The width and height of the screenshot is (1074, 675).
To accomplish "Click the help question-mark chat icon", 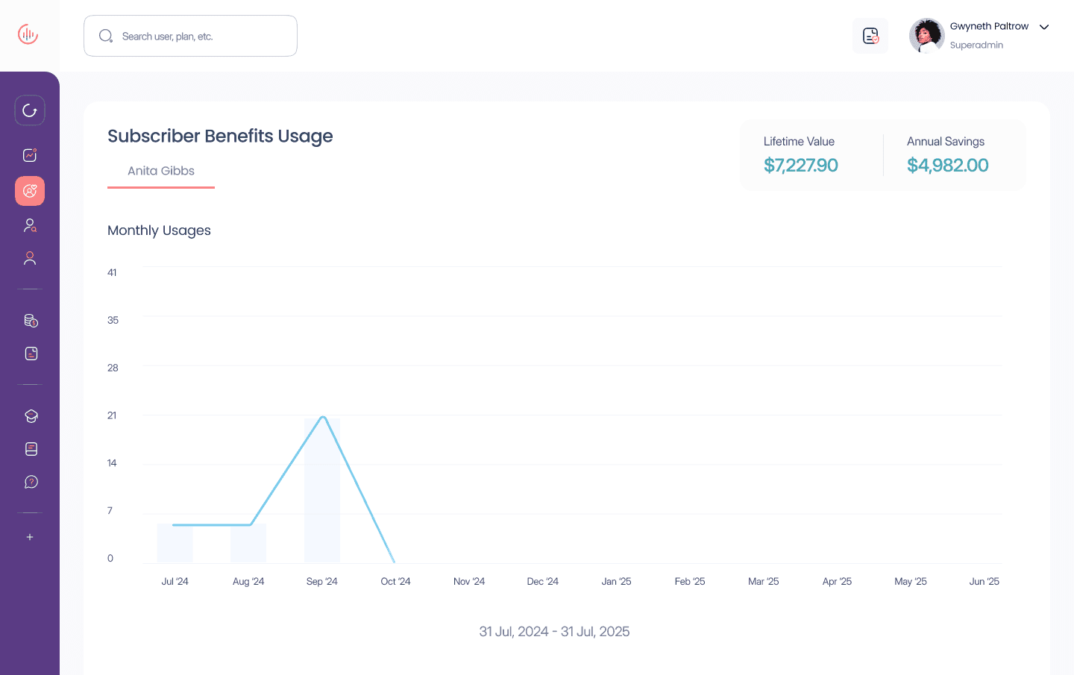I will pos(30,481).
